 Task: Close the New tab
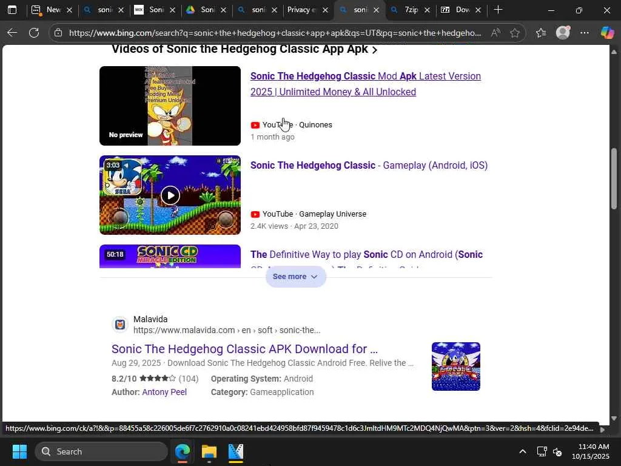pyautogui.click(x=69, y=10)
